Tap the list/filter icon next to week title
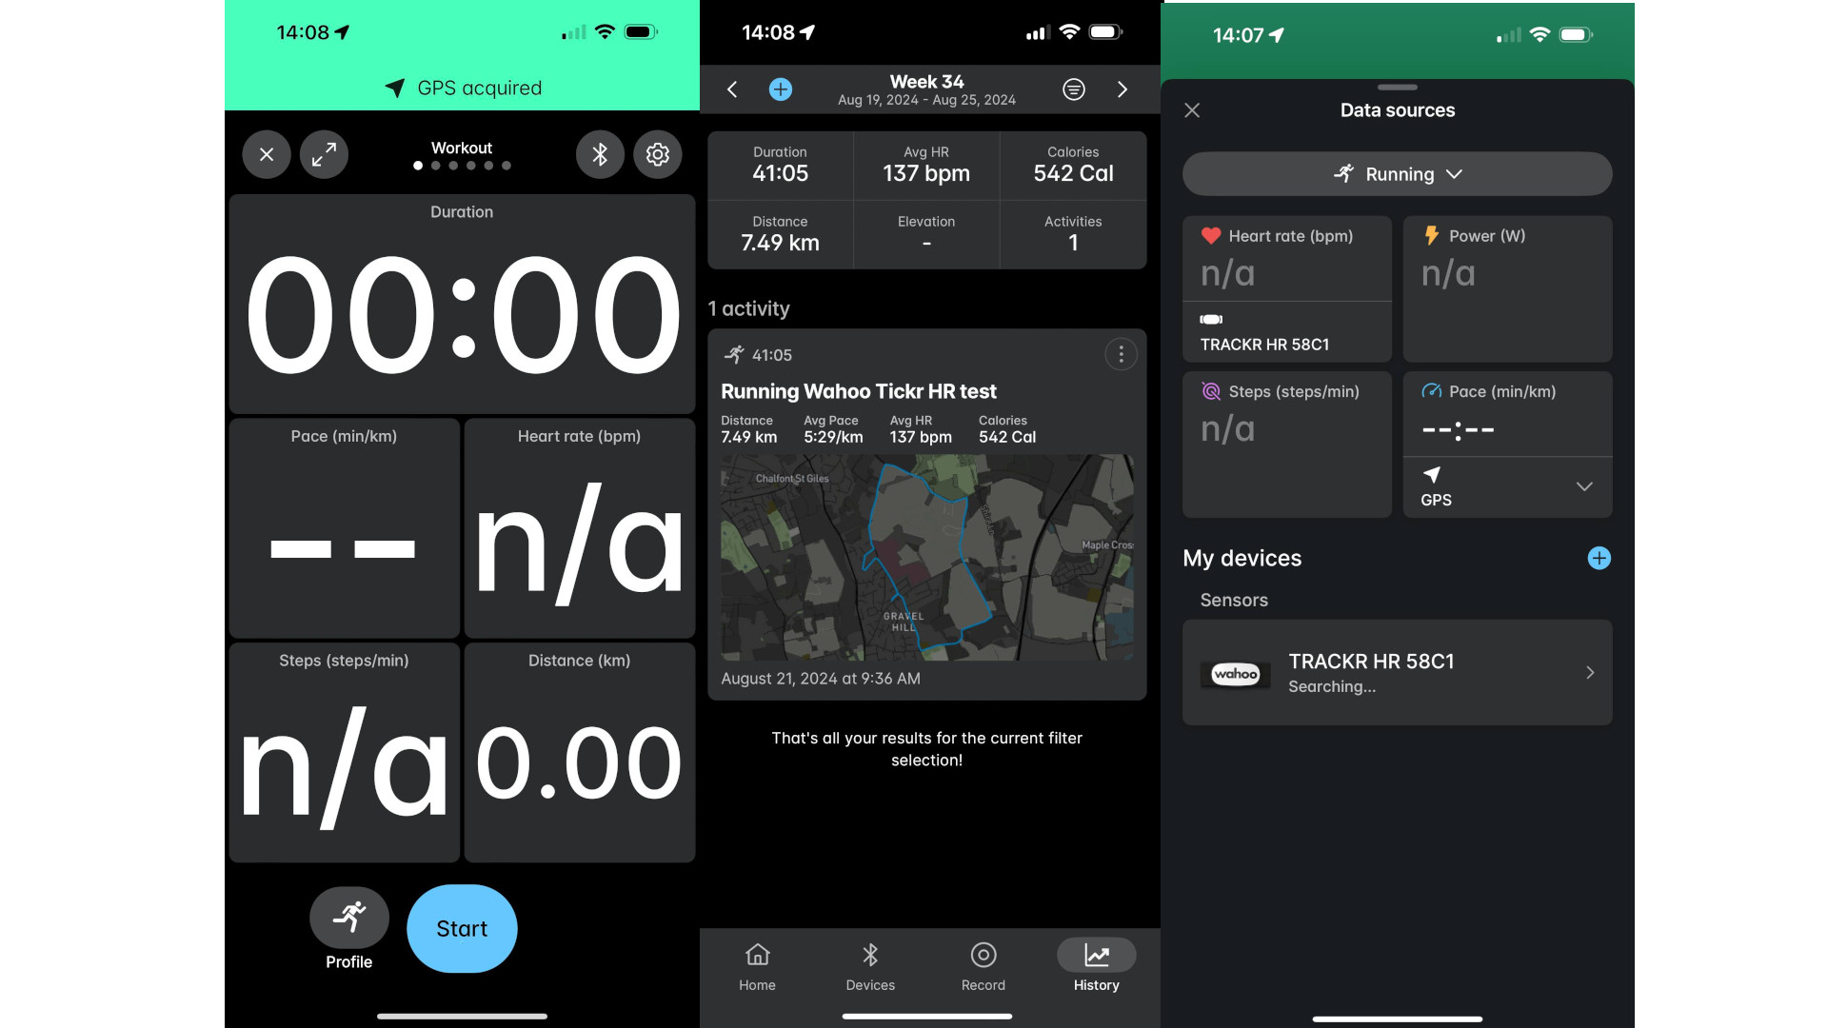Image resolution: width=1828 pixels, height=1028 pixels. pyautogui.click(x=1073, y=88)
